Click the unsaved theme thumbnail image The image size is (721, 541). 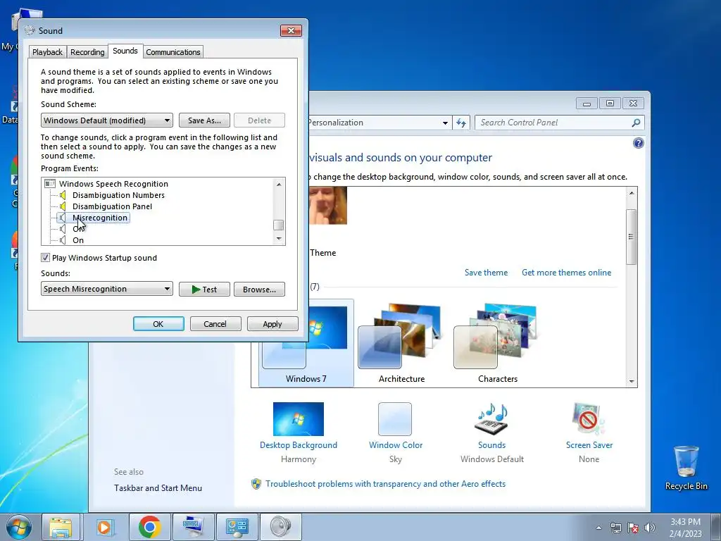[328, 206]
